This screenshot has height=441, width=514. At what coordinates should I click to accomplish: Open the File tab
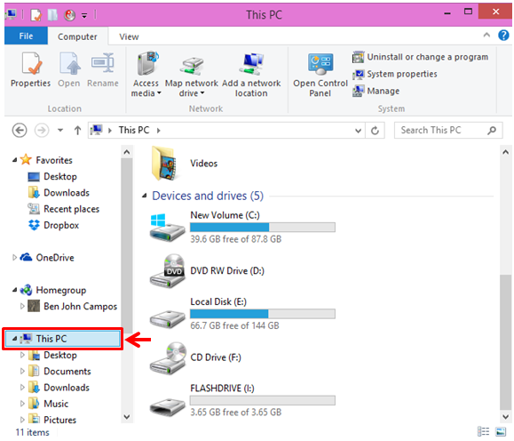(x=26, y=36)
